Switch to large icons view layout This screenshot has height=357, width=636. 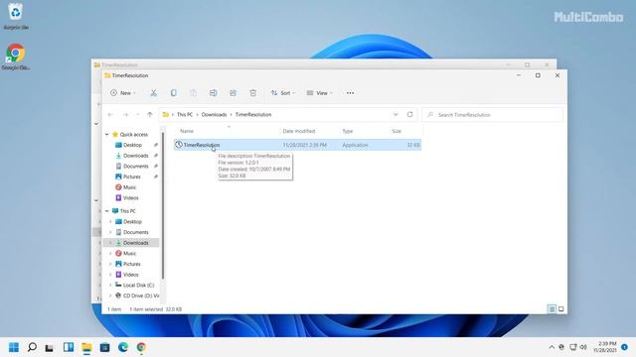pos(560,309)
